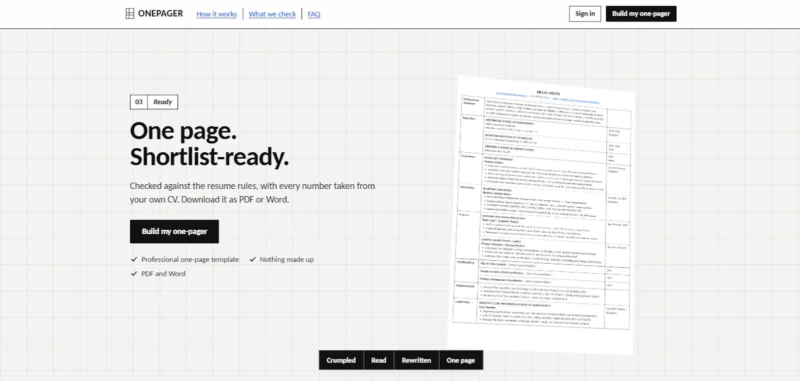The height and width of the screenshot is (381, 800).
Task: Open the FAQ link
Action: click(x=314, y=14)
